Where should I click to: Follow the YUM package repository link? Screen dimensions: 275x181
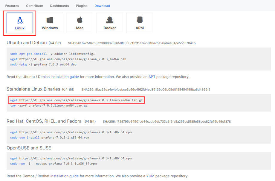pos(150,176)
